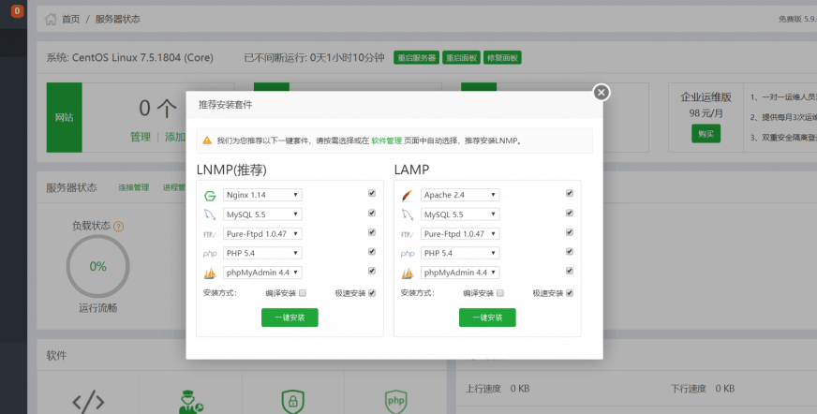Click 一键安装 button under LNMP
This screenshot has width=817, height=414.
tap(290, 318)
